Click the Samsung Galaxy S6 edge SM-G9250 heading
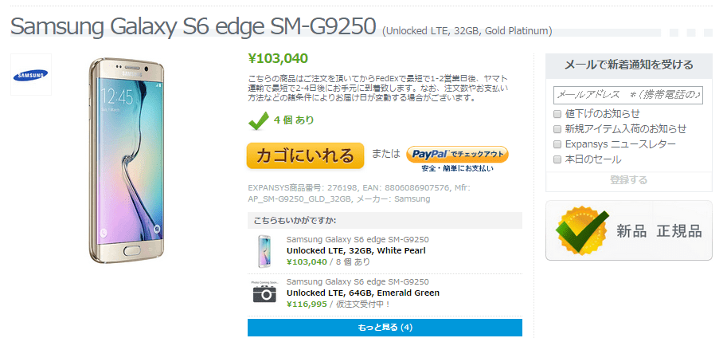Viewport: 727px width, 338px height. (x=193, y=26)
